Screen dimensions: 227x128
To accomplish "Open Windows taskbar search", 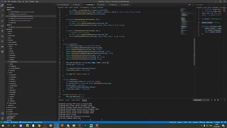I will [x=9, y=126].
